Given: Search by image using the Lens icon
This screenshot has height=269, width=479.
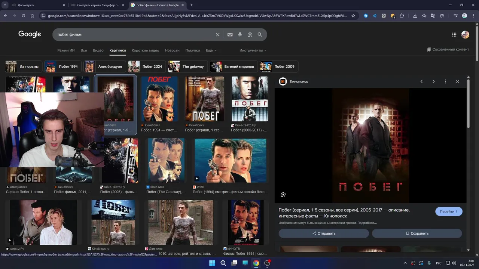Looking at the screenshot, I should (250, 35).
